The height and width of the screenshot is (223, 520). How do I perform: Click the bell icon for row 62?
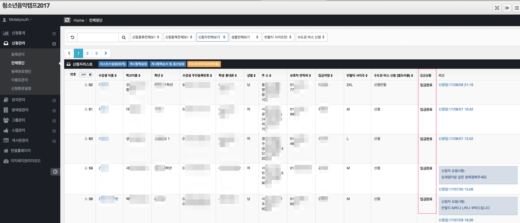click(x=86, y=85)
